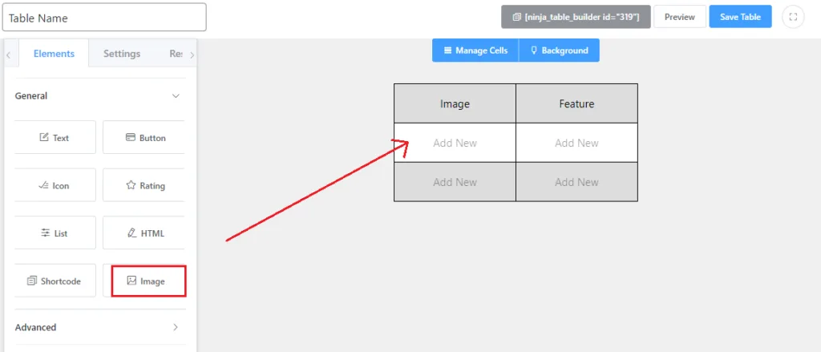The width and height of the screenshot is (821, 352).
Task: Copy the ninja_table_builder shortcode
Action: (x=576, y=17)
